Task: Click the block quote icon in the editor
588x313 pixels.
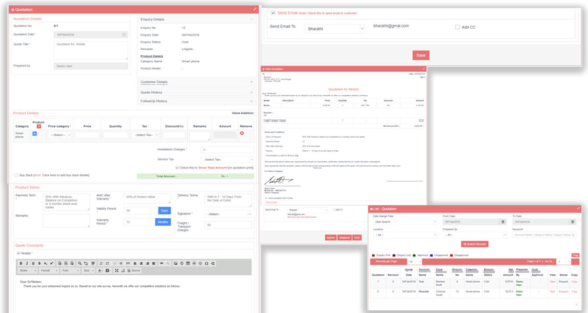Action: tap(128, 263)
